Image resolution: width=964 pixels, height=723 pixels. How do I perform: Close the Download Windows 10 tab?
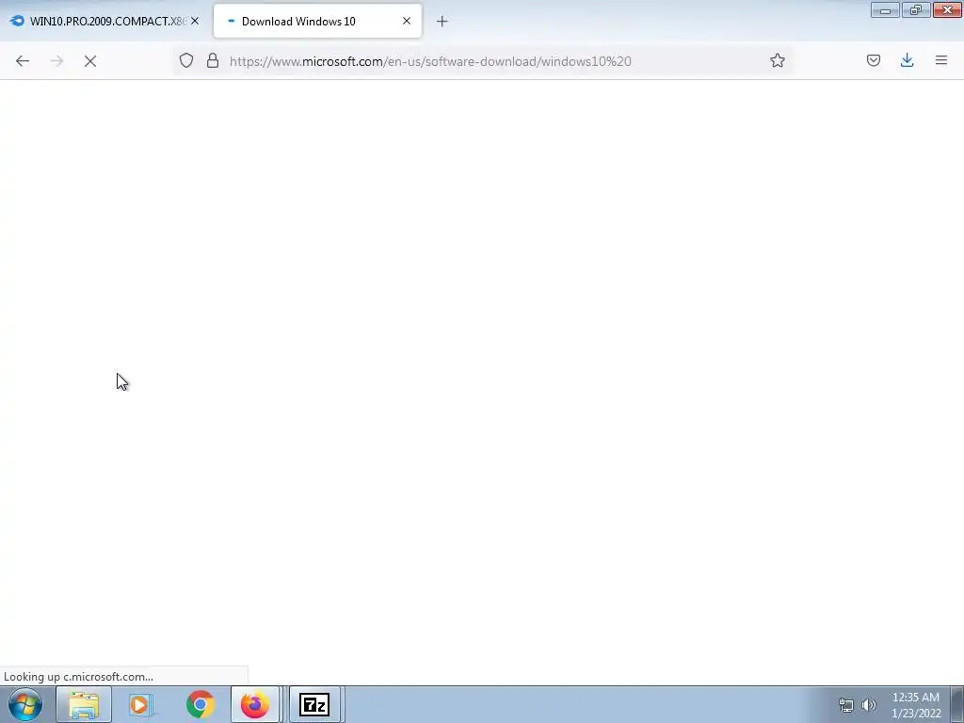(407, 21)
